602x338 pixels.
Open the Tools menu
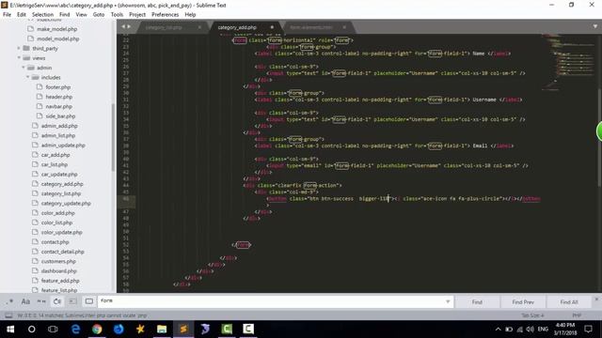point(117,15)
